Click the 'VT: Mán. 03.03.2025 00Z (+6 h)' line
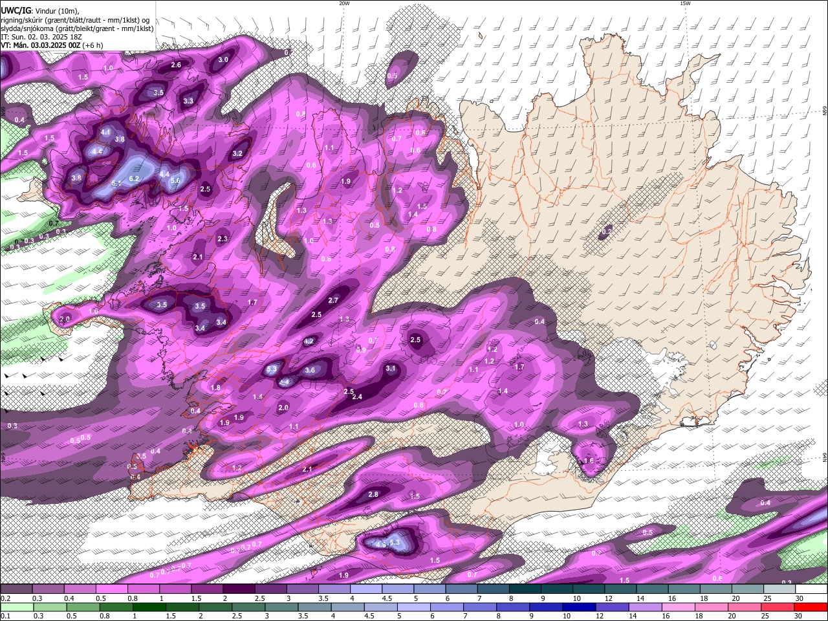Viewport: 828px width, 621px height. [x=52, y=45]
